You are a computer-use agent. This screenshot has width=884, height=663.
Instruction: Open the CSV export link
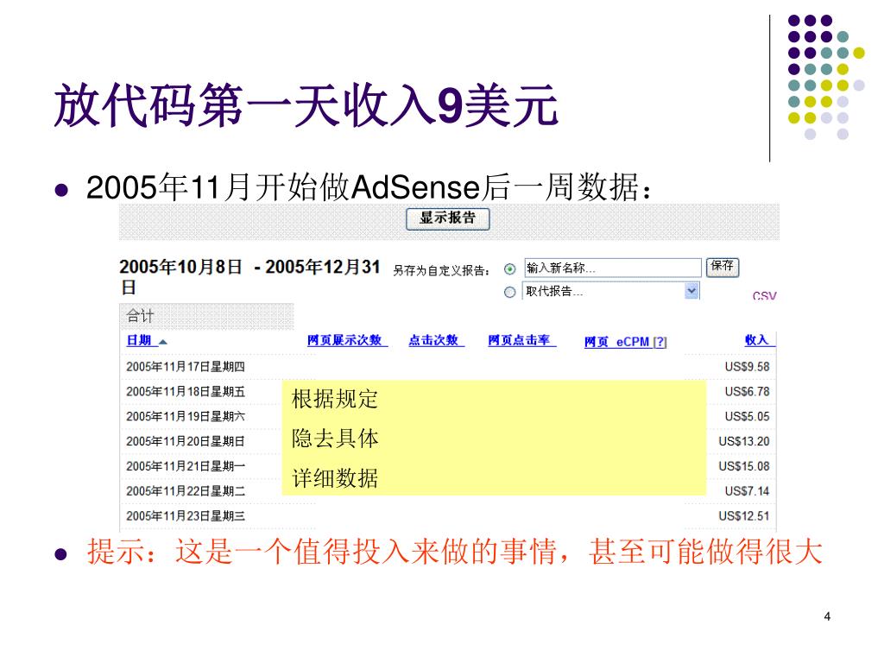point(765,295)
